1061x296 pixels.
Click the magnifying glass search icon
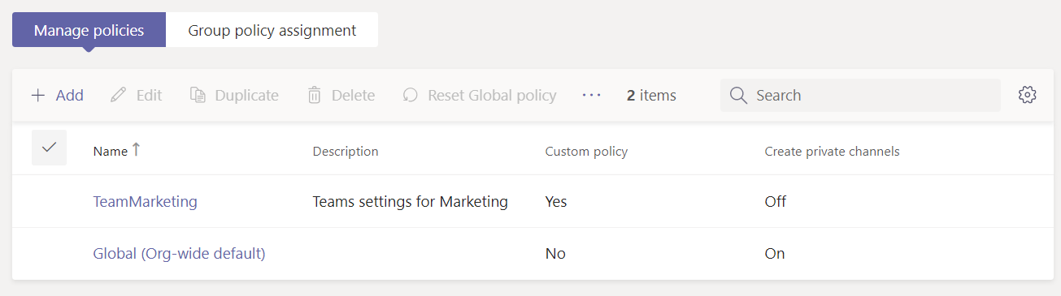point(738,95)
